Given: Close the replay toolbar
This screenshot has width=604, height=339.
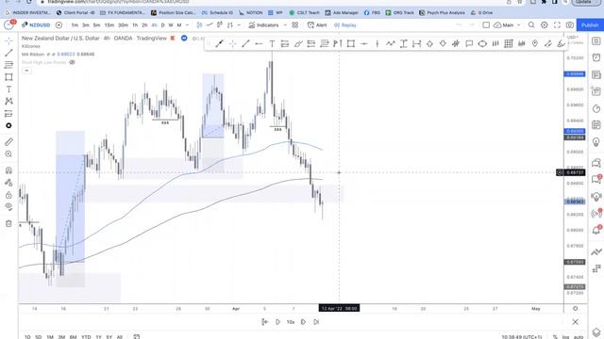Looking at the screenshot, I should [x=575, y=322].
